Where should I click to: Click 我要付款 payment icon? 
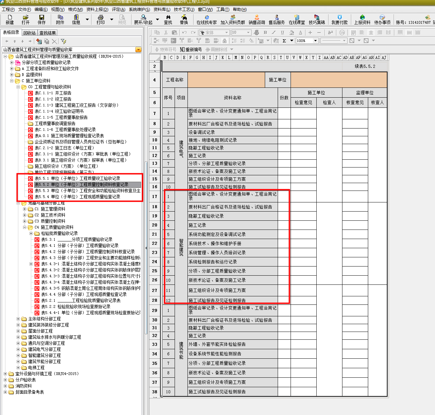[x=339, y=19]
